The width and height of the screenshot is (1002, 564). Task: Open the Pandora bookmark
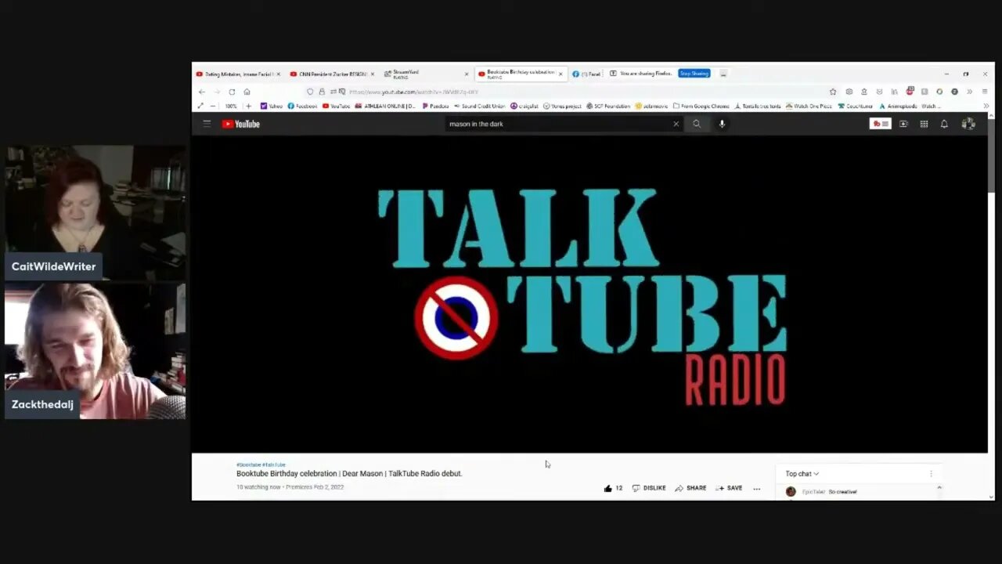click(x=436, y=106)
